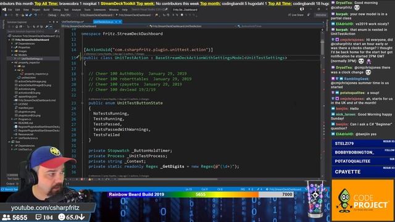
Task: Click the screwdriver quick-action icon on line 15
Action: [x=78, y=57]
